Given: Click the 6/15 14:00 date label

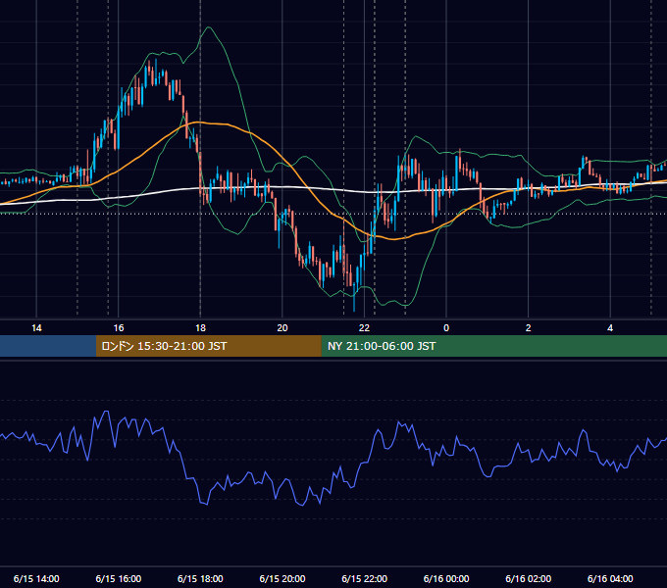Looking at the screenshot, I should click(36, 578).
